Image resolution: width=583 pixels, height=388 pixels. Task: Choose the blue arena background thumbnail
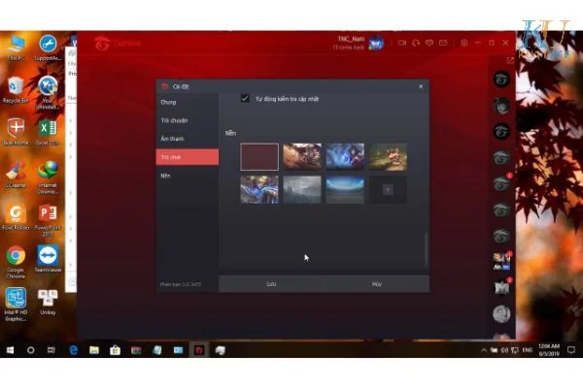(x=345, y=190)
